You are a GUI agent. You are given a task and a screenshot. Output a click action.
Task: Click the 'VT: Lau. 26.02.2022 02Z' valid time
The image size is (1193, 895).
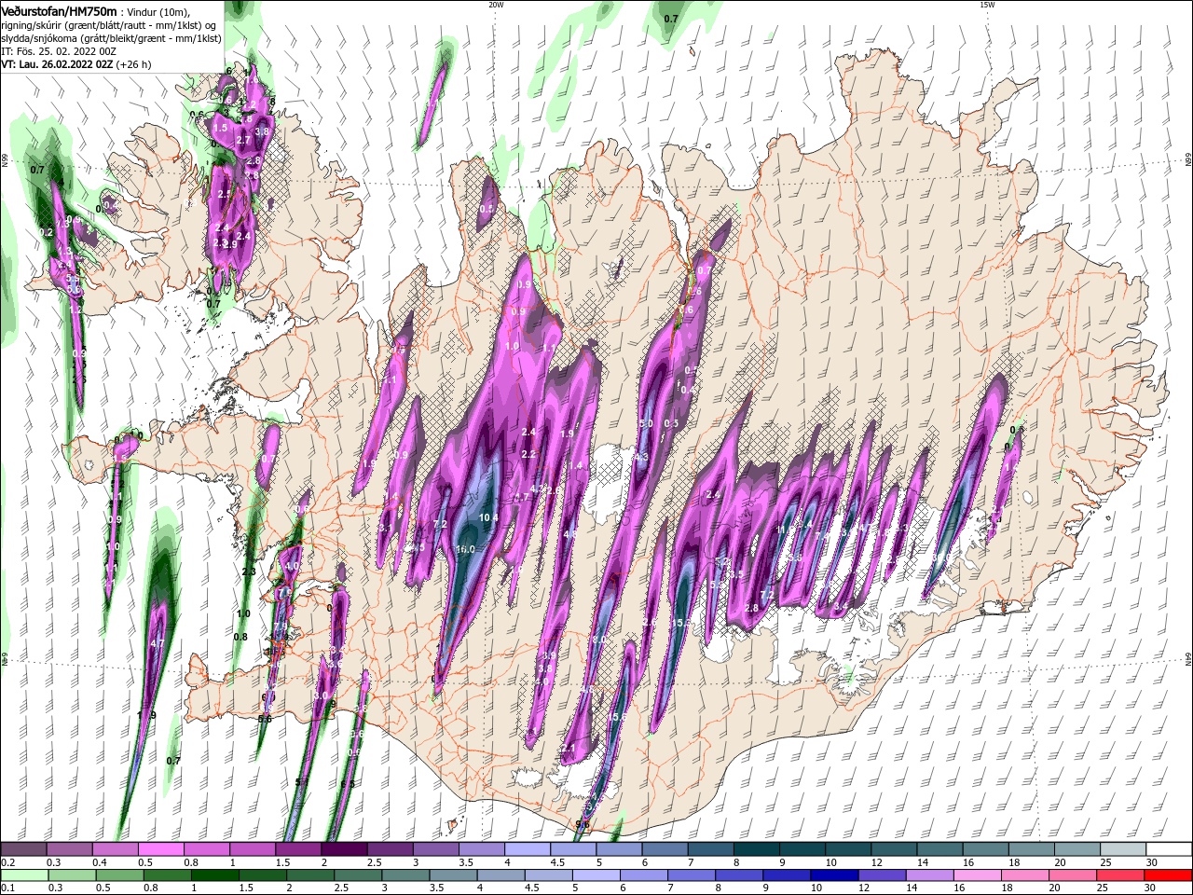click(x=58, y=64)
